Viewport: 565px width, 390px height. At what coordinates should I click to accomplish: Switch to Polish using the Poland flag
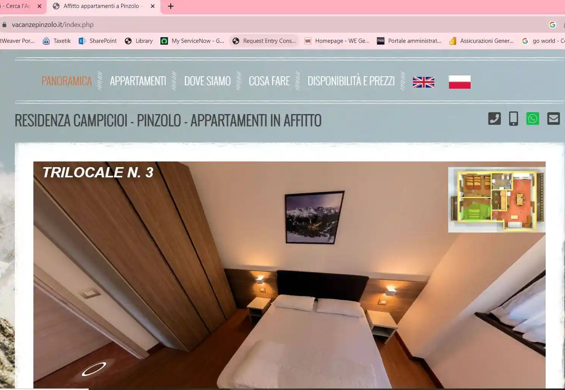[x=459, y=81]
